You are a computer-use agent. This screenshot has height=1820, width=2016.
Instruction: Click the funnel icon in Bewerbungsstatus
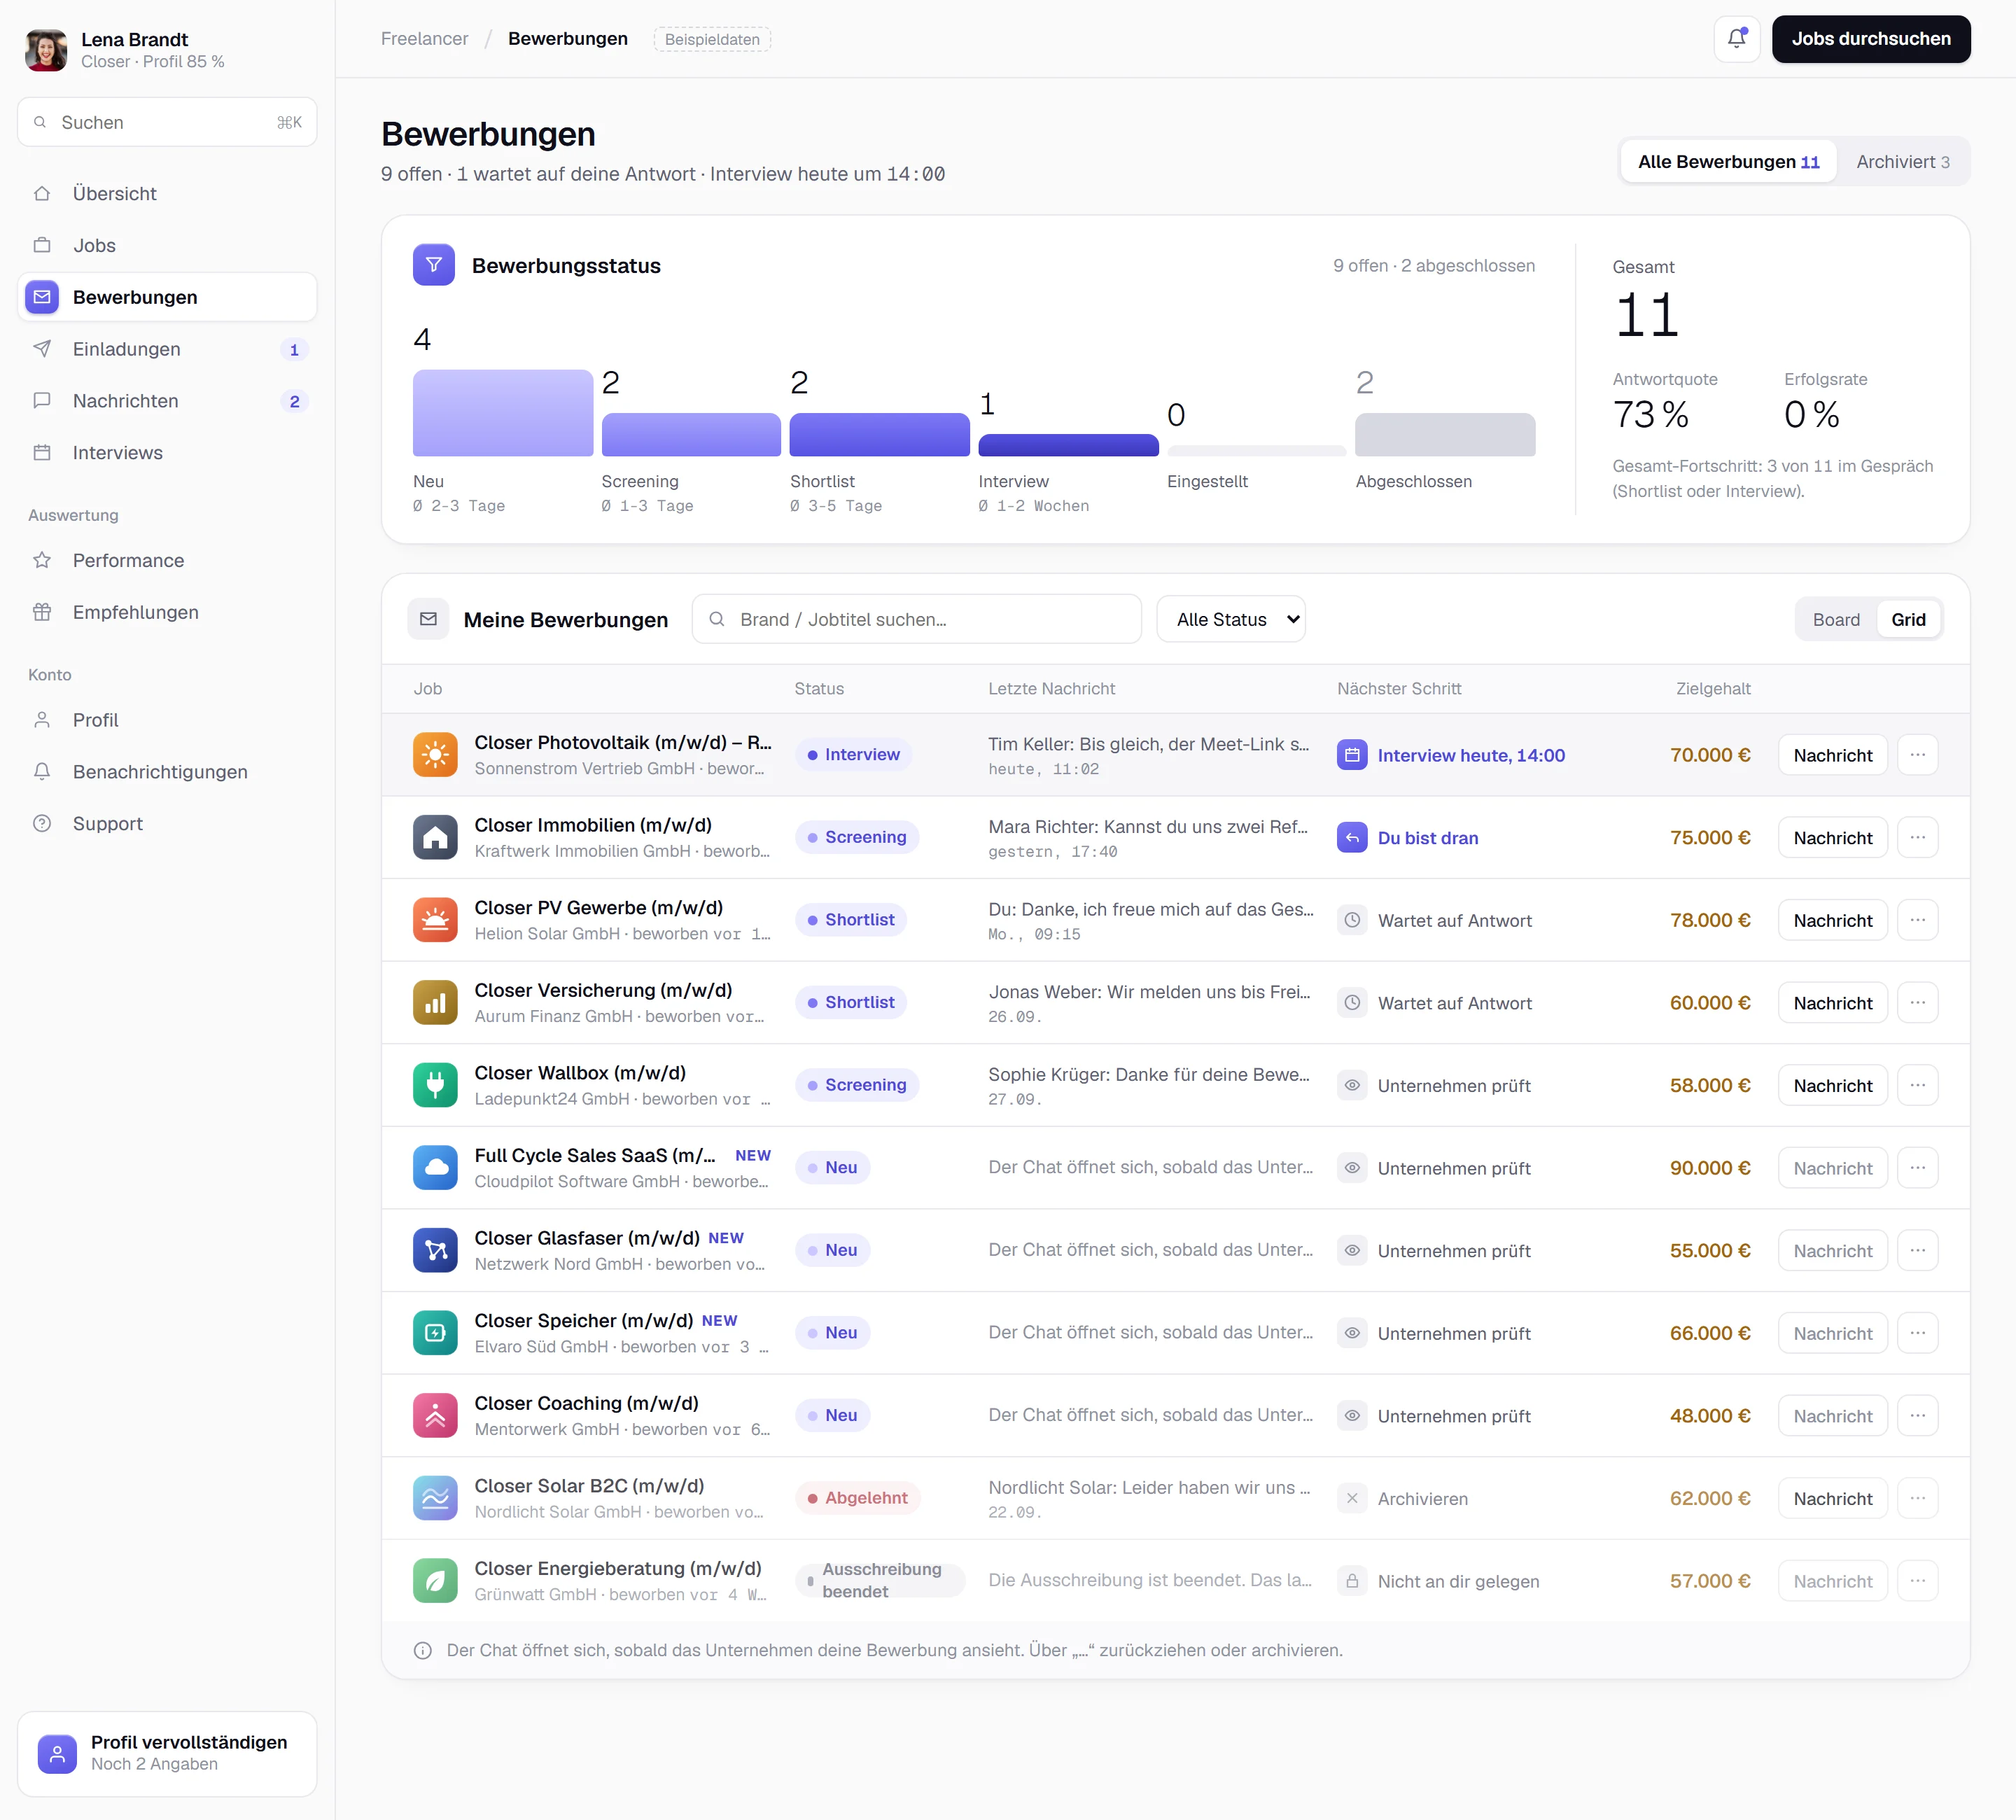434,265
